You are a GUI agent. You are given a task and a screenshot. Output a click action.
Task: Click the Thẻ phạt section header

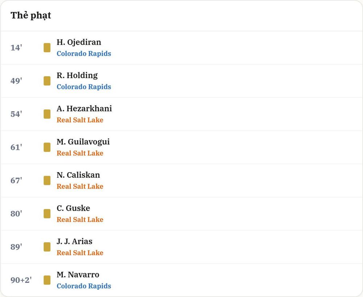point(31,16)
